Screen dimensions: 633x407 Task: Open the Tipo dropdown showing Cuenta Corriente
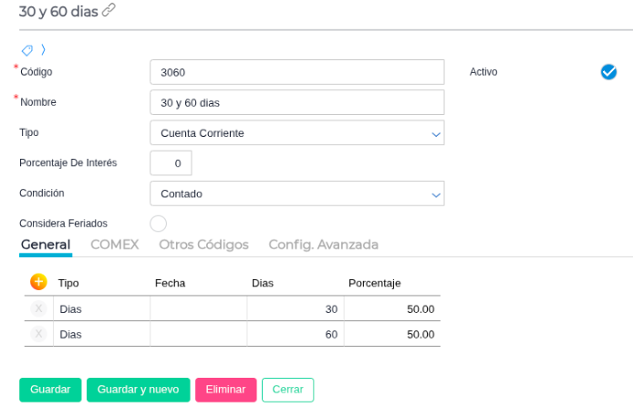pyautogui.click(x=296, y=133)
